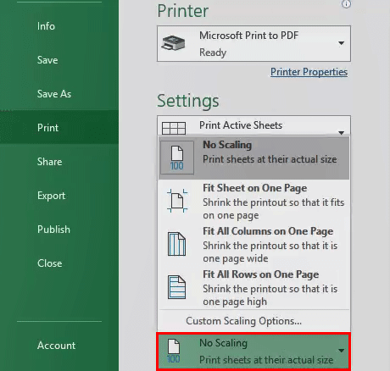Click the info icon at top right
The image size is (390, 371).
tap(346, 4)
